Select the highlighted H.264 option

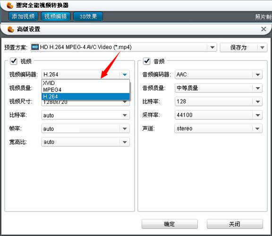click(85, 96)
